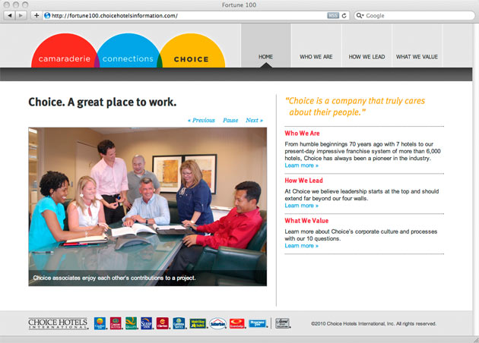This screenshot has height=343, width=479.
Task: Open the Google search magnifier dropdown
Action: (x=360, y=15)
